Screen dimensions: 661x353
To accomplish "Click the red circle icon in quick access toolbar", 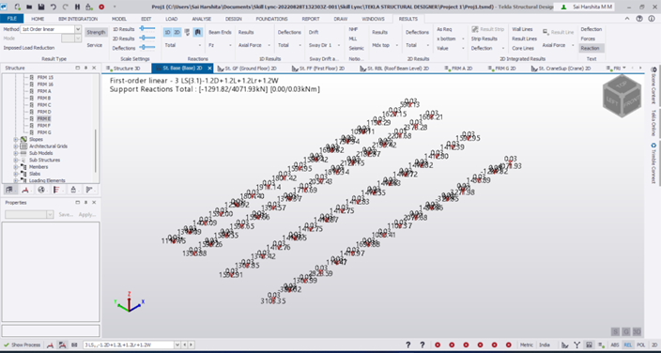I will pos(101,7).
